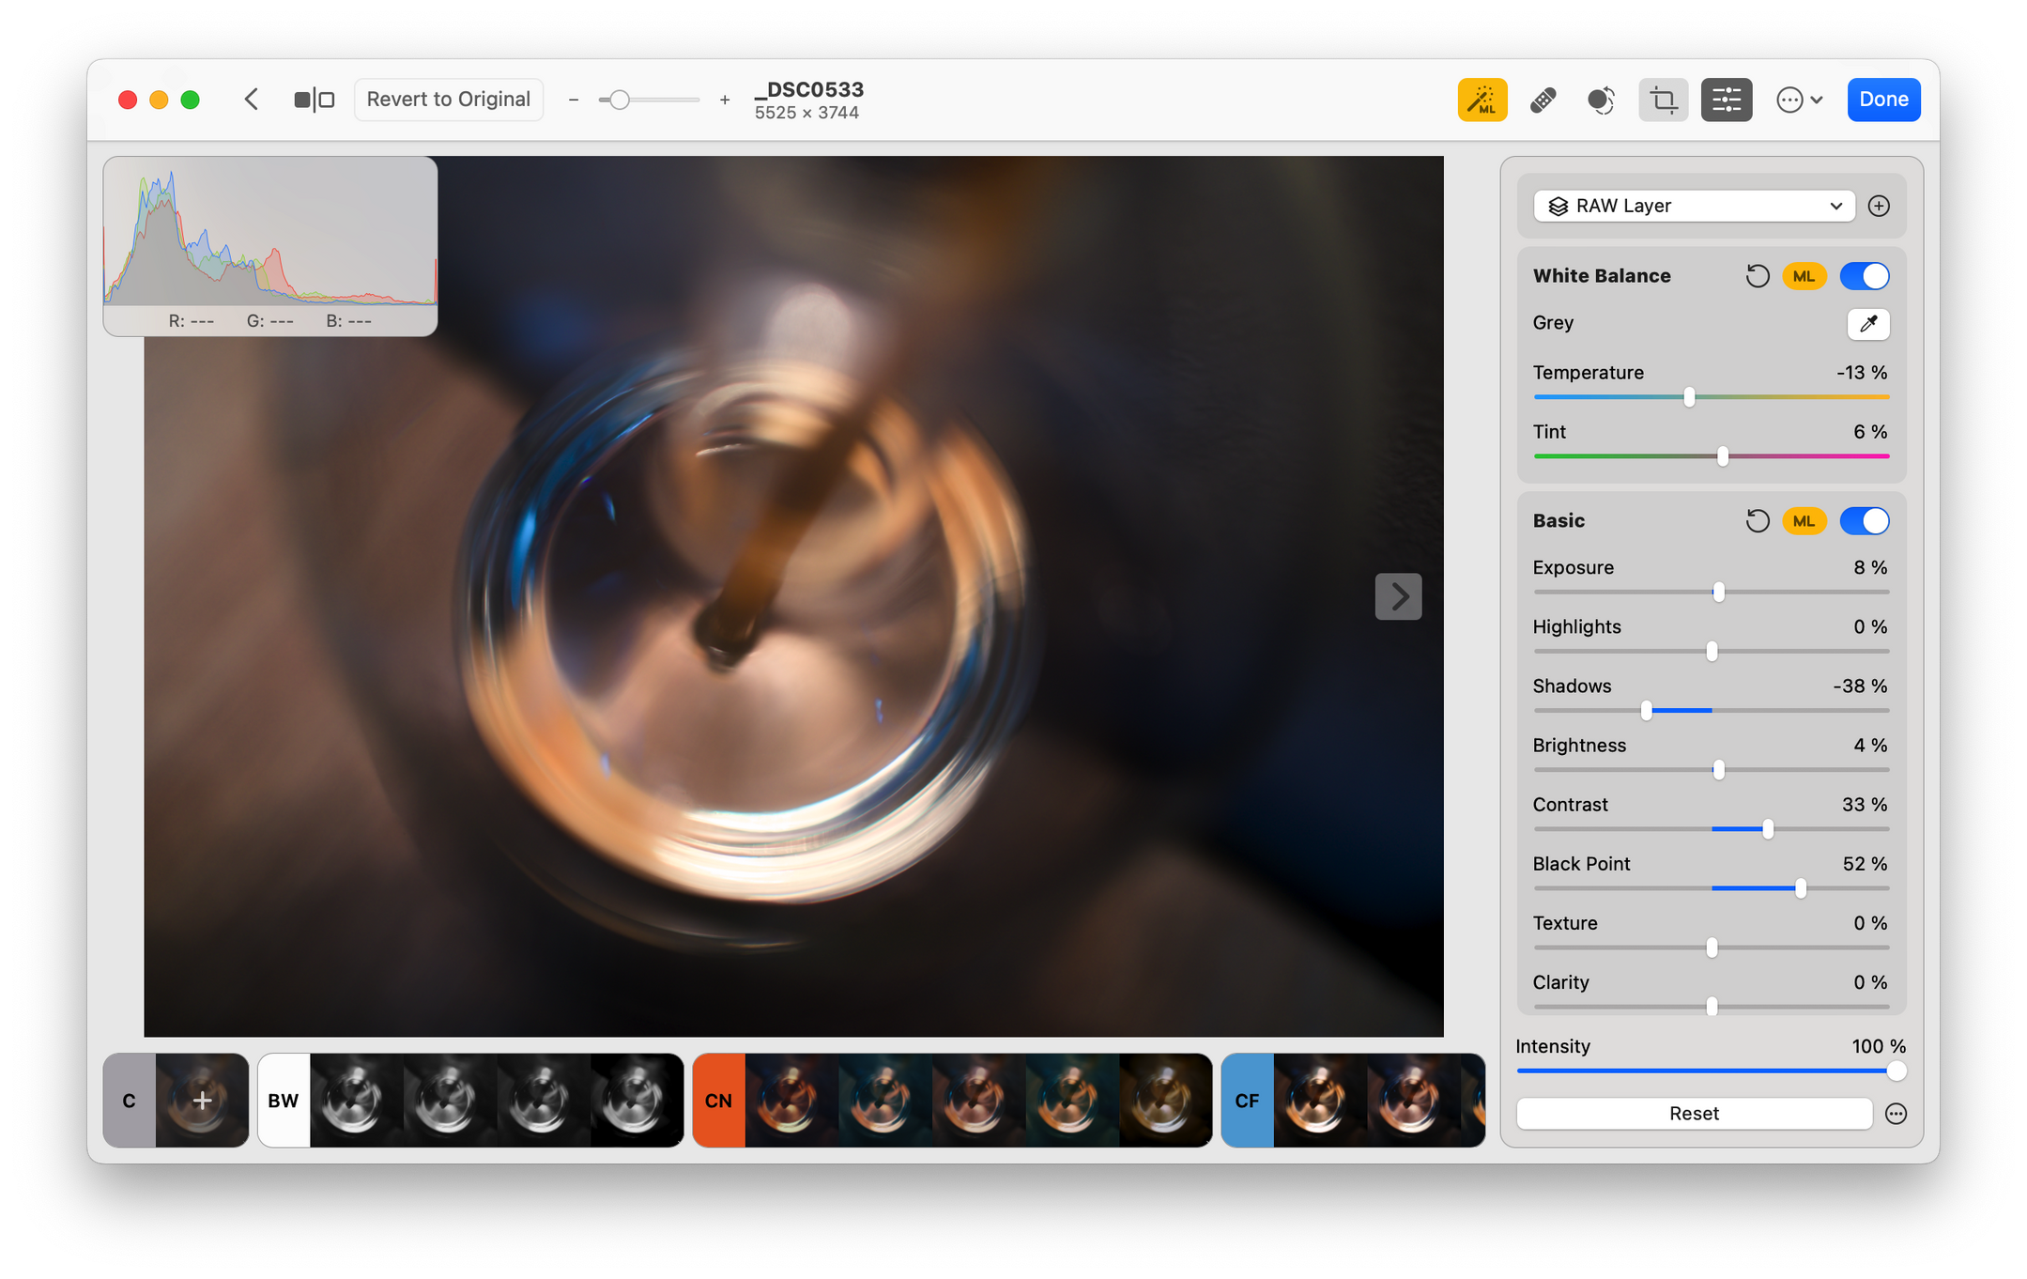This screenshot has width=2027, height=1279.
Task: Click the file name _DSC0533
Action: [809, 89]
